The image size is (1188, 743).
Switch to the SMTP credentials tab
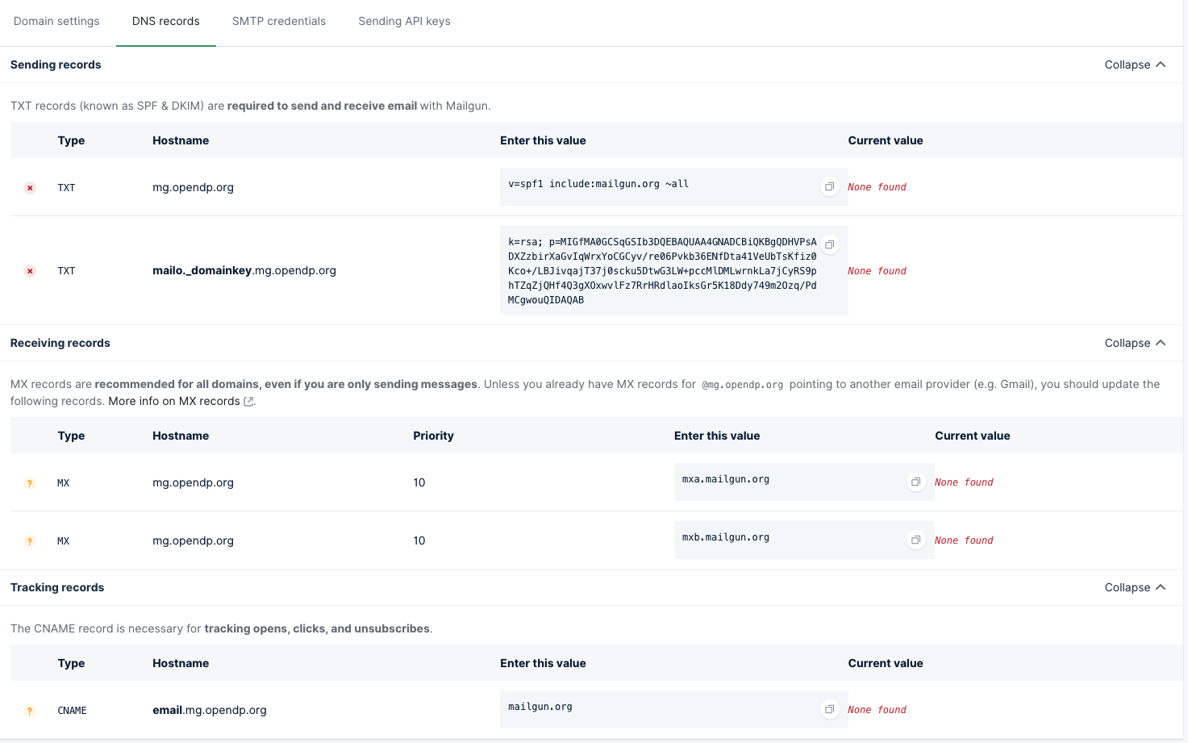click(x=278, y=22)
